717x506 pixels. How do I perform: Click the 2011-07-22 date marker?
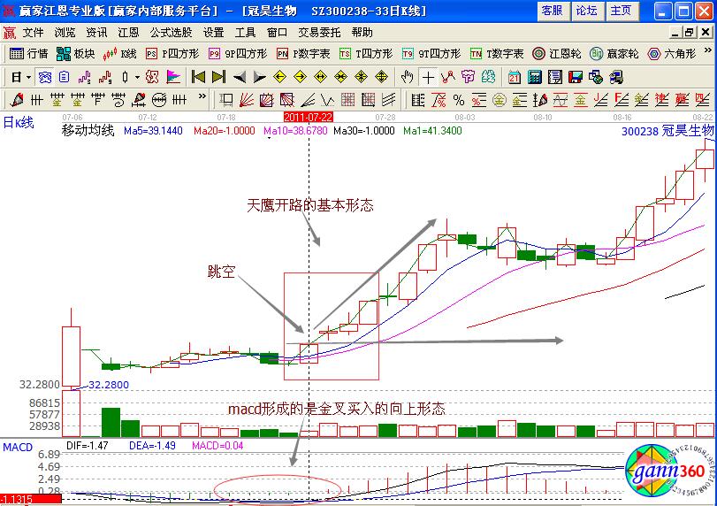point(308,117)
